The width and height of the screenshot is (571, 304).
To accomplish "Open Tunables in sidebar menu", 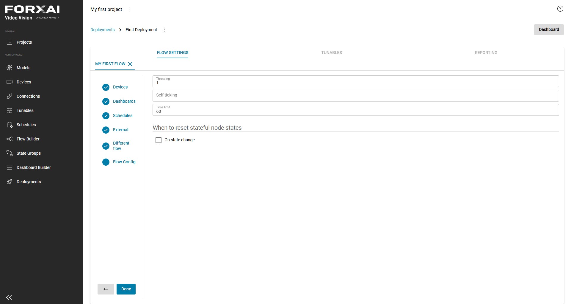I will click(x=42, y=110).
